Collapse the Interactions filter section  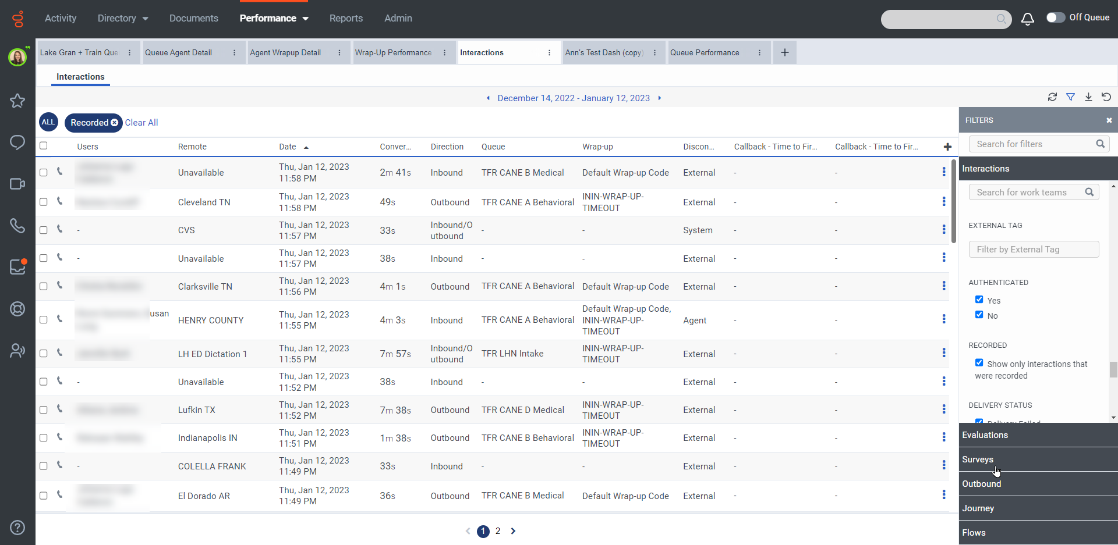pos(1038,169)
